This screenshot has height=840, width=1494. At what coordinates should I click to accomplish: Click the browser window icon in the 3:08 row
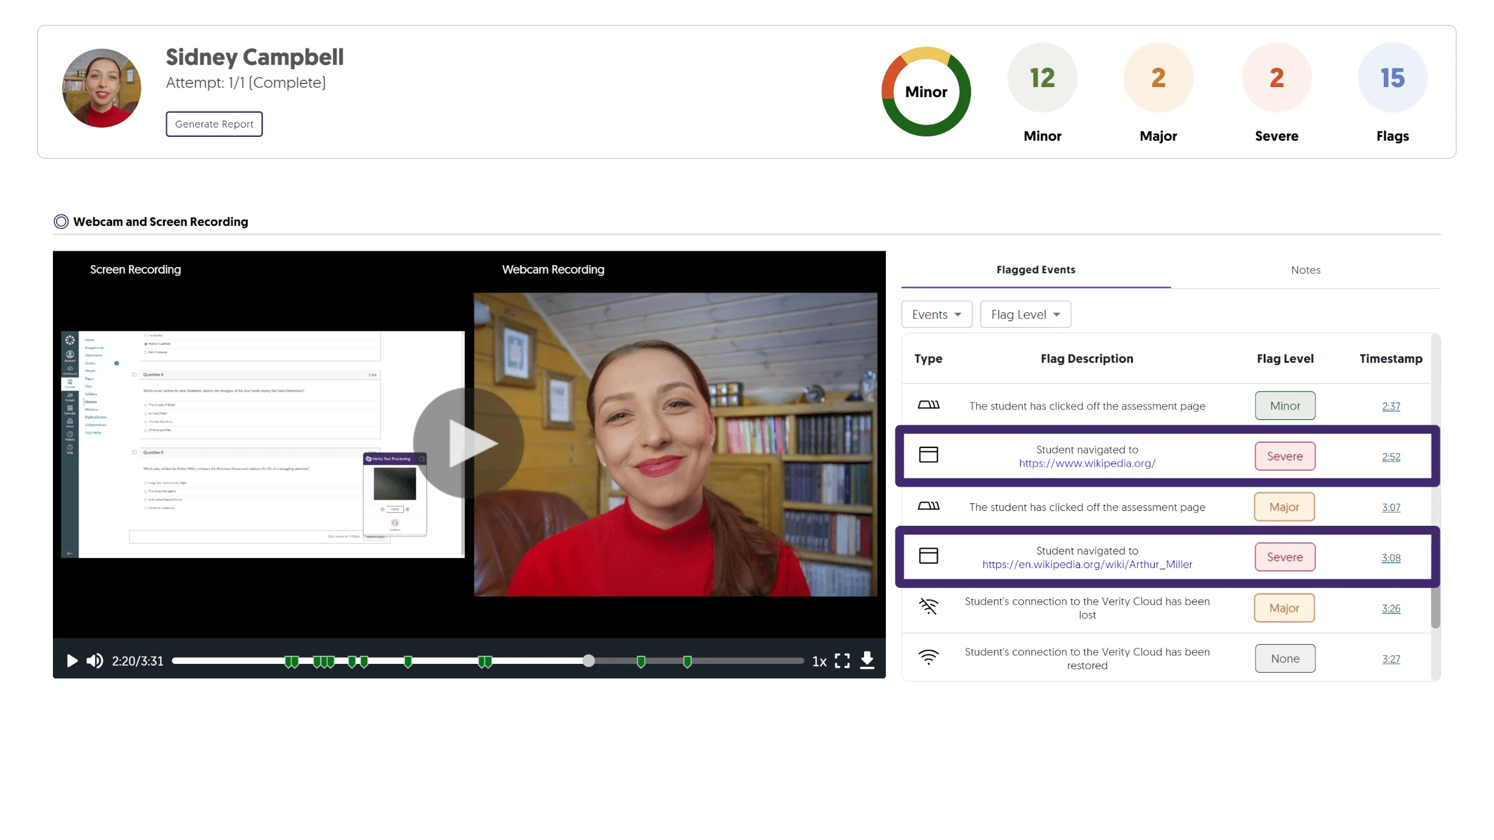point(928,556)
